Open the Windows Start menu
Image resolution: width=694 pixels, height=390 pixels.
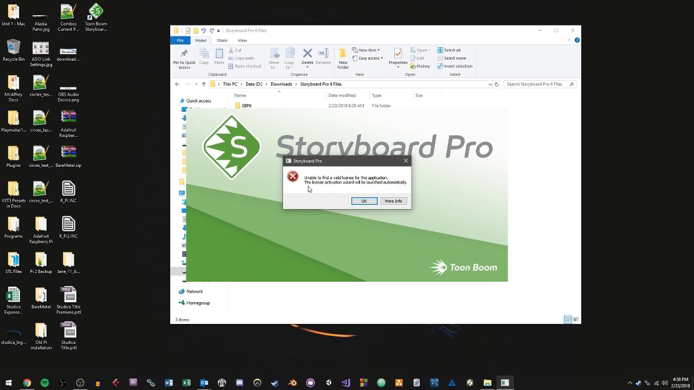9,383
